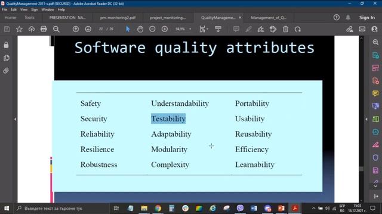
Task: Click the scrolling mode icon
Action: [218, 29]
